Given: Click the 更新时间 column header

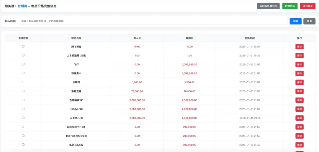Looking at the screenshot, I should tap(250, 38).
